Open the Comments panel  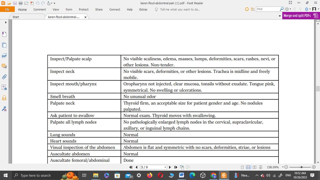4,66
